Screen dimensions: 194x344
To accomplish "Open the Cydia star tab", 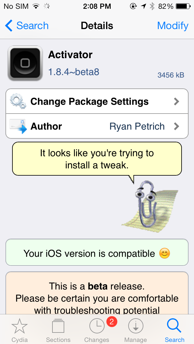I will coord(19,330).
